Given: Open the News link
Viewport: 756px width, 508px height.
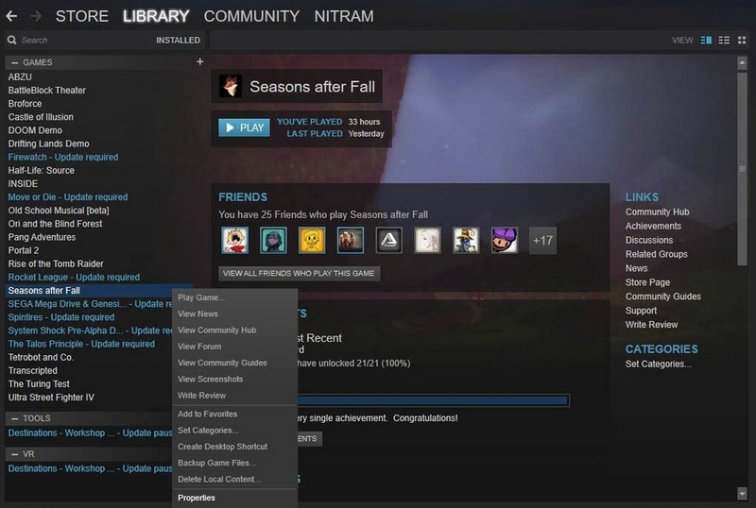Looking at the screenshot, I should [636, 268].
